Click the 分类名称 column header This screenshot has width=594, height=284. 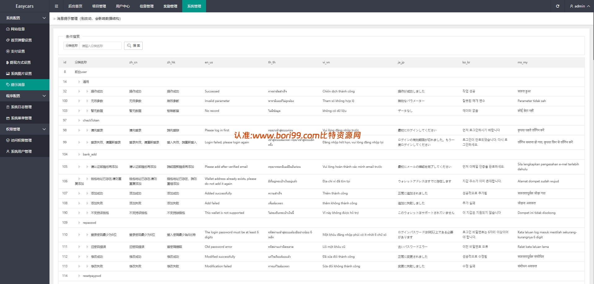coord(81,62)
